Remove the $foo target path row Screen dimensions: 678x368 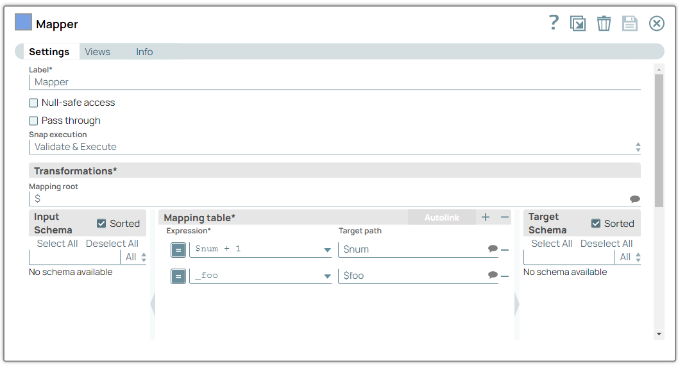click(505, 276)
